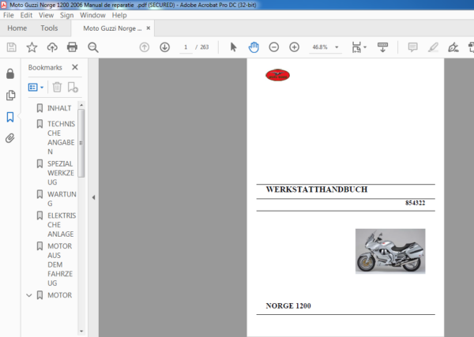Zoom out with minus icon

(274, 47)
